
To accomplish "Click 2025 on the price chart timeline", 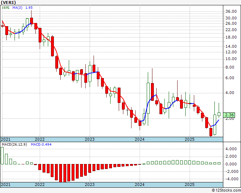I will pos(190,139).
